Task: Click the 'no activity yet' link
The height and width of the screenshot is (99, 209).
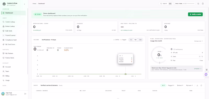Action: [x=37, y=30]
